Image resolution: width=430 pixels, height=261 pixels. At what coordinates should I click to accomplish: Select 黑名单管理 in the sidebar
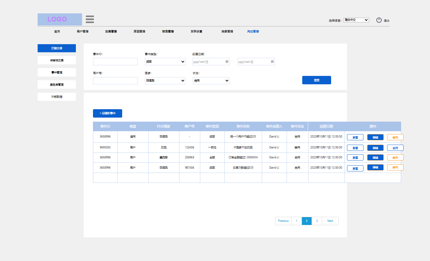pos(57,85)
